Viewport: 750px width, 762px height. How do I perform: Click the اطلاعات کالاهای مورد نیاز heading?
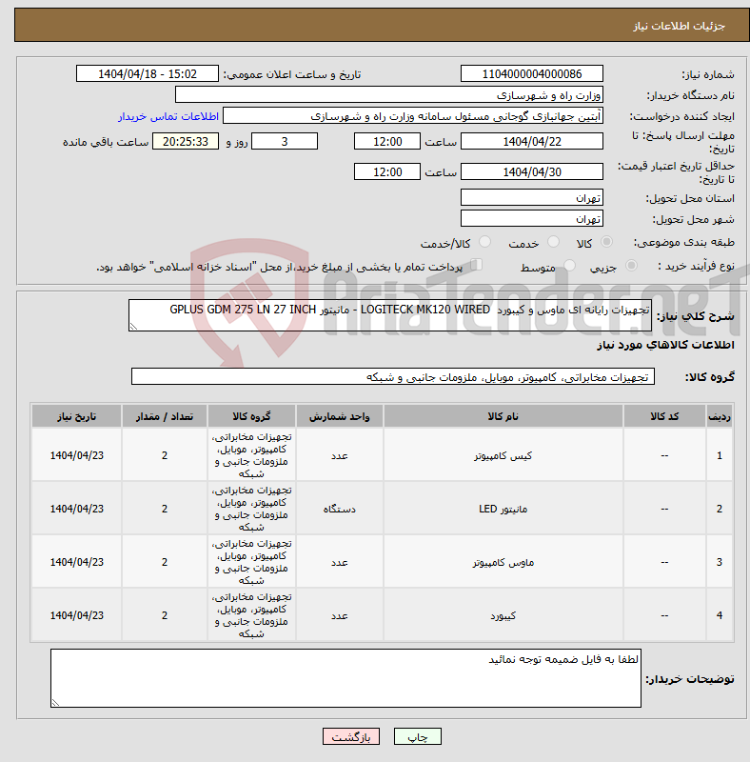(665, 345)
